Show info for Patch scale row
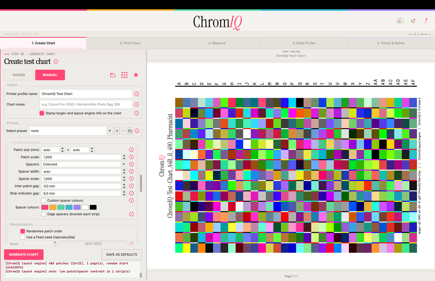 [x=132, y=157]
